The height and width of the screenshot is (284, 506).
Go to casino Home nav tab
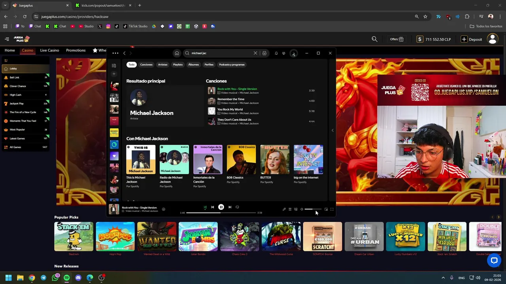pyautogui.click(x=10, y=50)
